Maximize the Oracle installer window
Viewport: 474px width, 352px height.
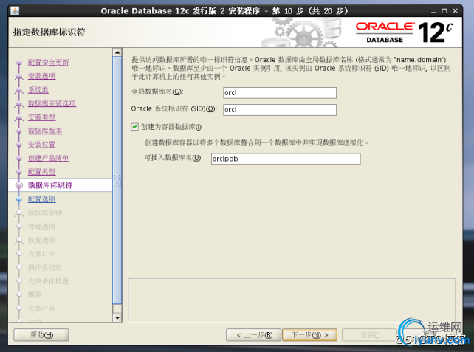point(444,11)
